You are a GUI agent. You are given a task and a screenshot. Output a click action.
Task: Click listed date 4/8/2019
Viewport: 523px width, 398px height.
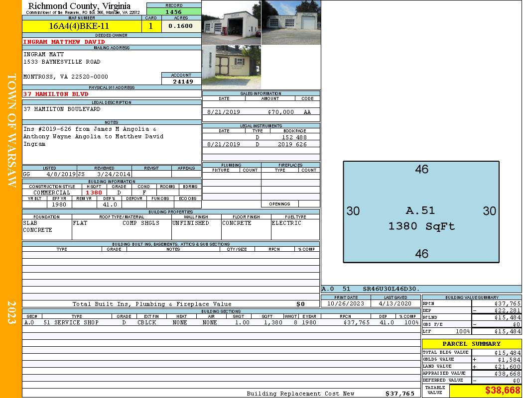pos(61,174)
